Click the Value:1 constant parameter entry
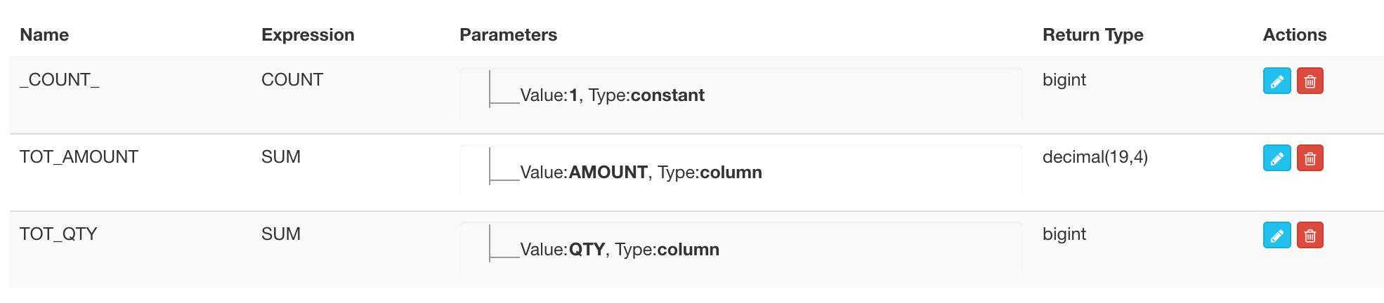 [x=612, y=95]
